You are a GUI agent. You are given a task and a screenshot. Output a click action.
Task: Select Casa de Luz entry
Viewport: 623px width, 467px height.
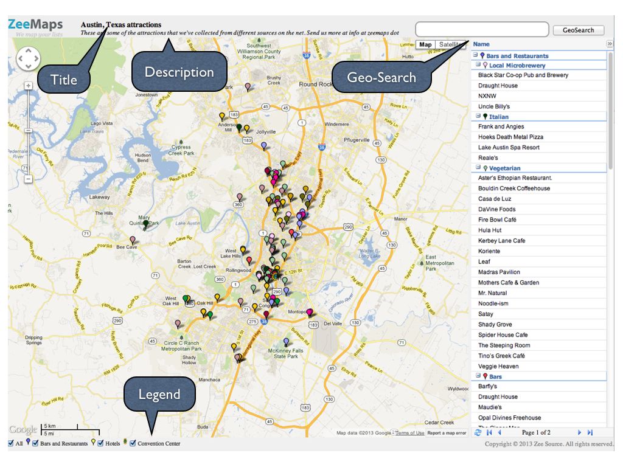[539, 199]
